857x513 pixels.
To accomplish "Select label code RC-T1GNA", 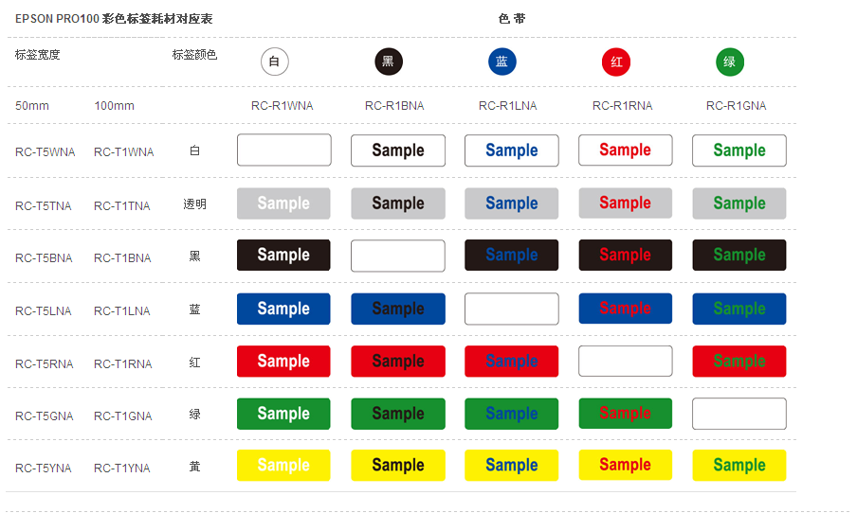I will click(x=122, y=416).
